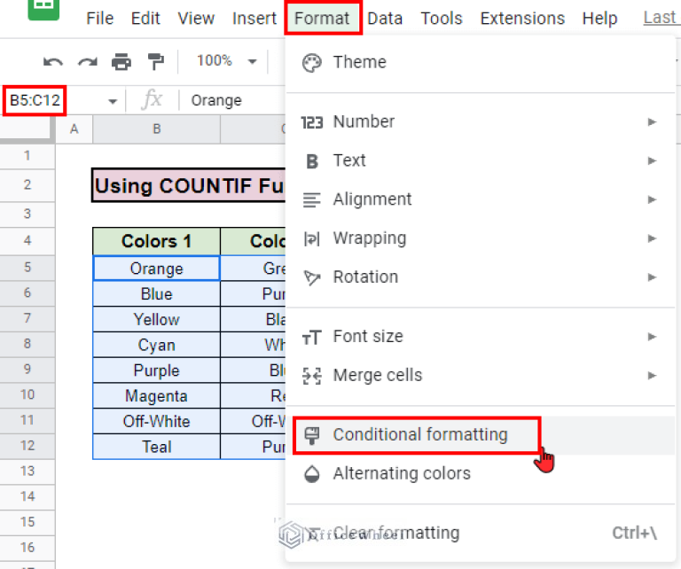Expand the Wrapping submenu arrow
Screen dimensions: 681x569
click(x=652, y=238)
